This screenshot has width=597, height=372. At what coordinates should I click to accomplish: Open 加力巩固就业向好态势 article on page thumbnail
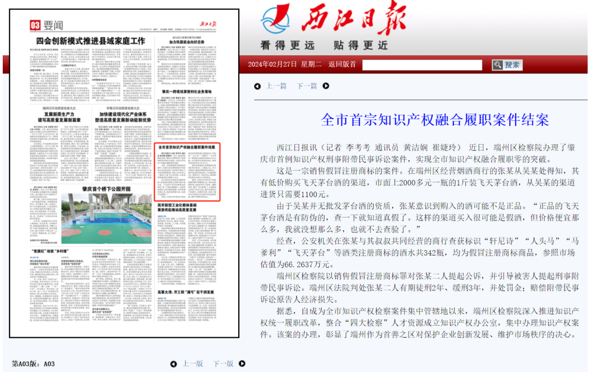tap(187, 42)
